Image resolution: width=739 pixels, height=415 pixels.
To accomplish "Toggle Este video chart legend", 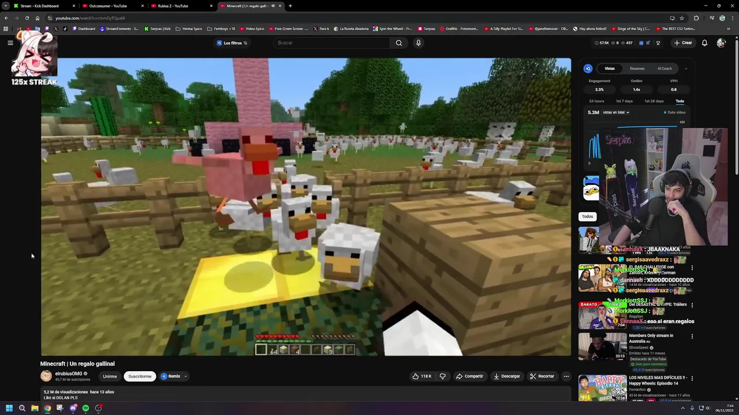I will (x=674, y=112).
